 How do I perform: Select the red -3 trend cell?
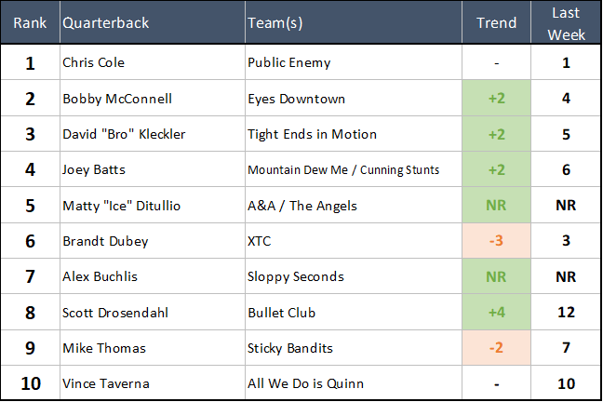coord(496,241)
